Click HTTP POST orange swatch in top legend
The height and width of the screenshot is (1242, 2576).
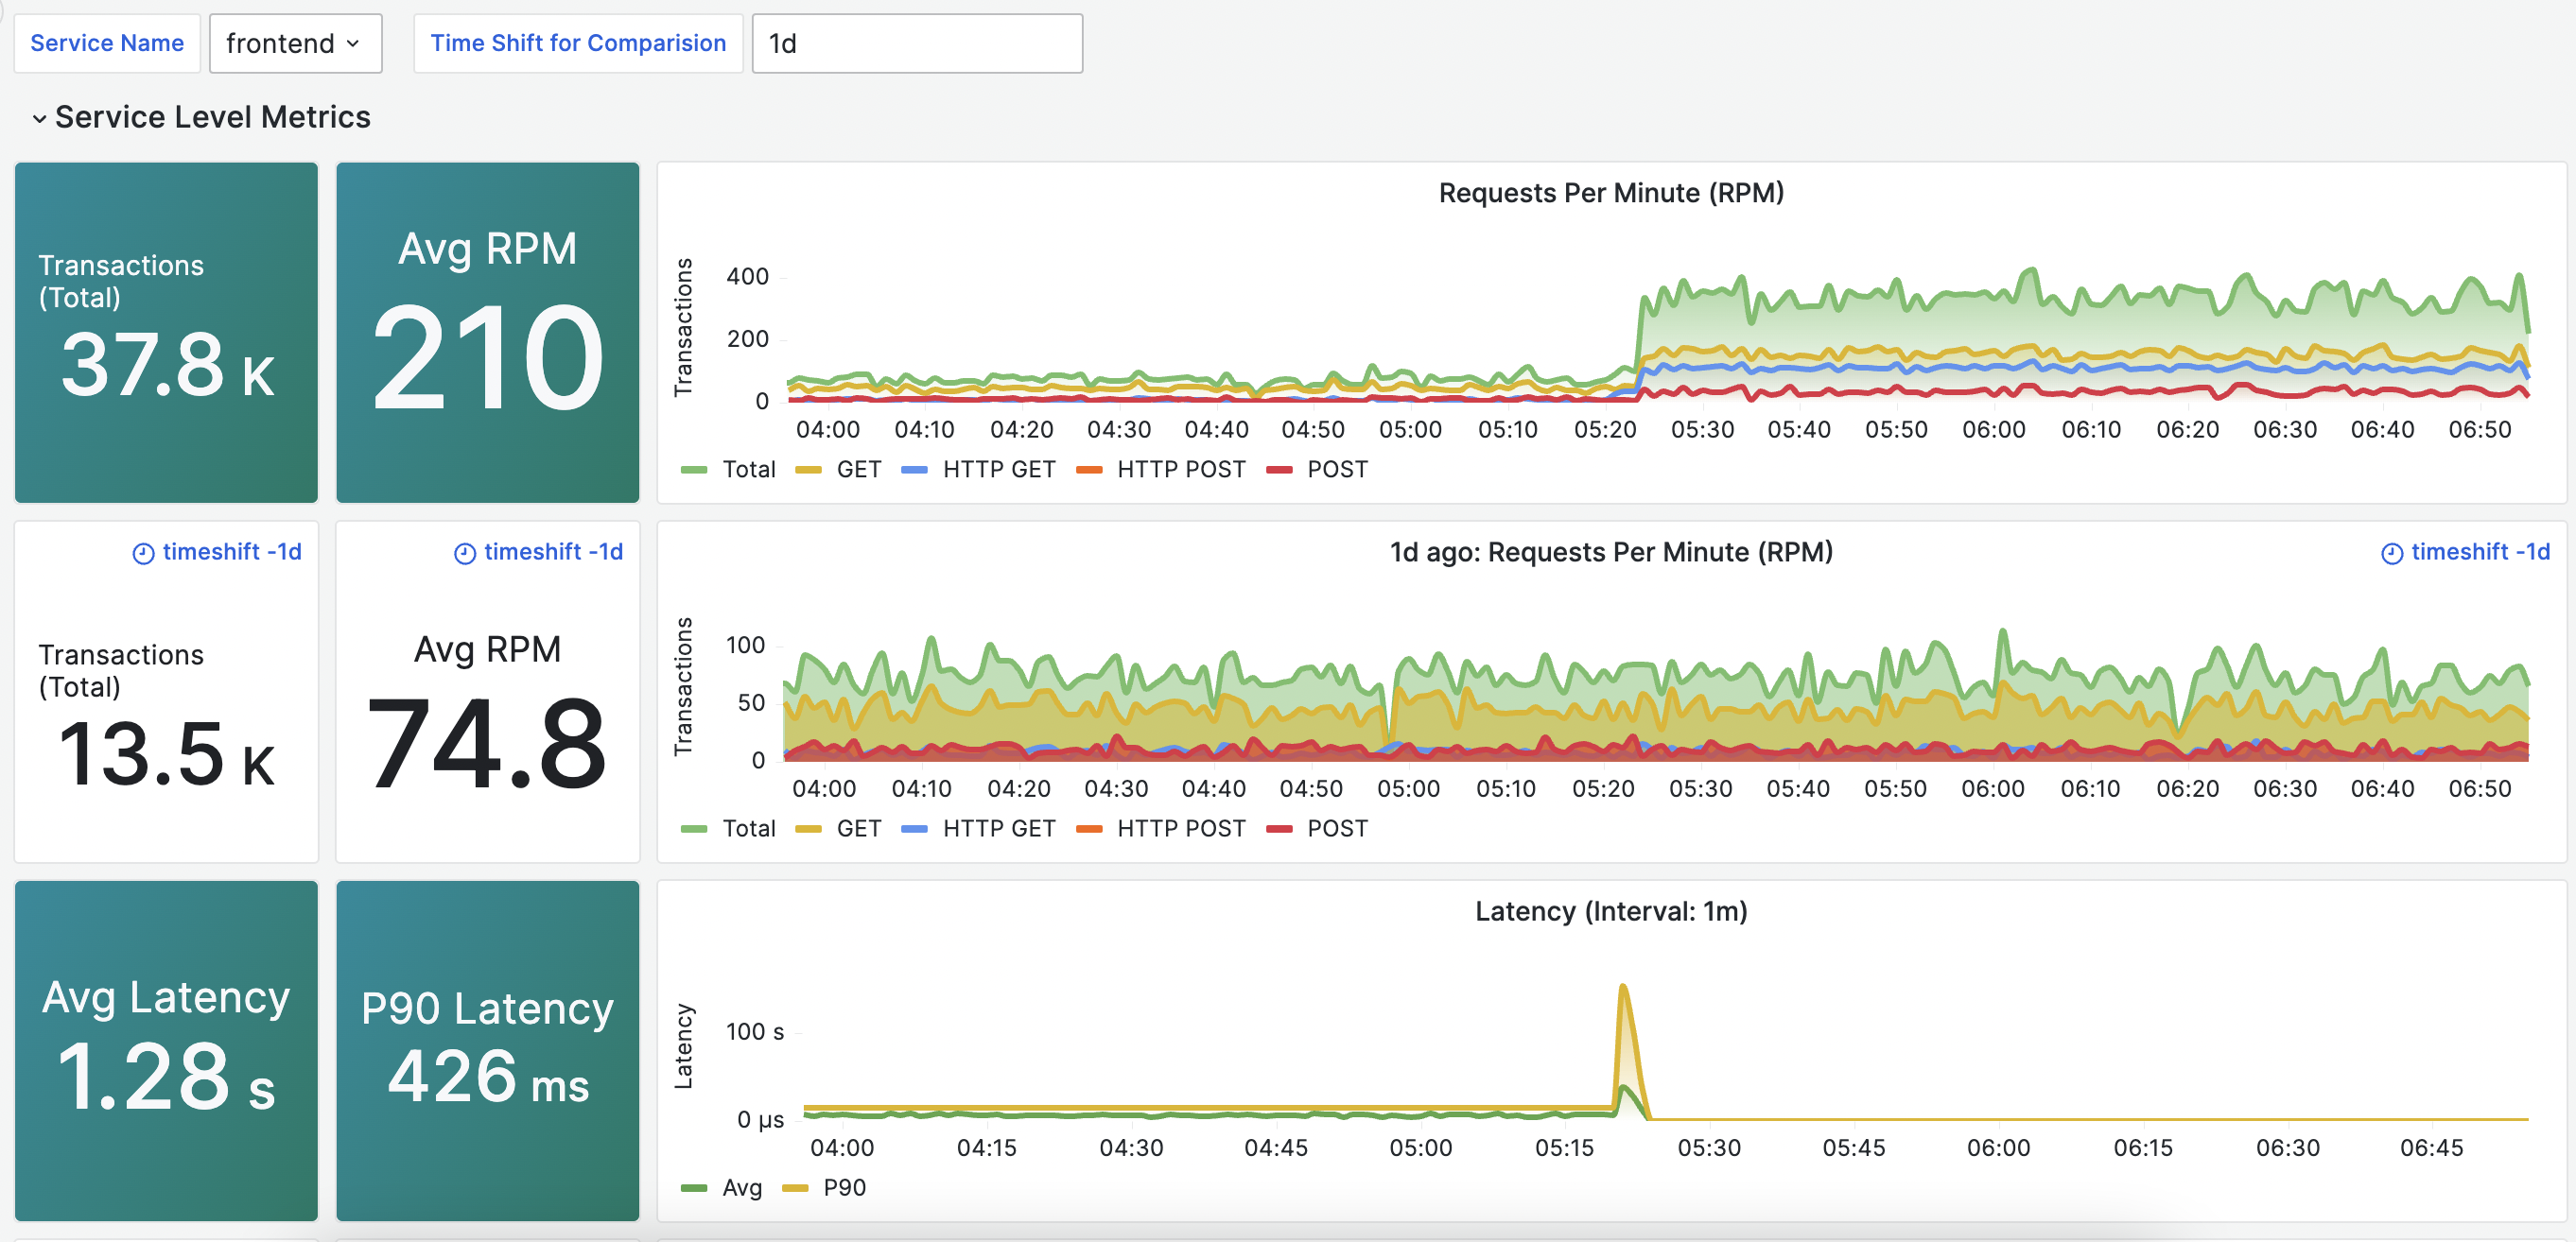[x=1089, y=470]
